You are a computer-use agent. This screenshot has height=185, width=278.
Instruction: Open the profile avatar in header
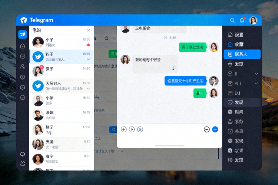coord(253,20)
